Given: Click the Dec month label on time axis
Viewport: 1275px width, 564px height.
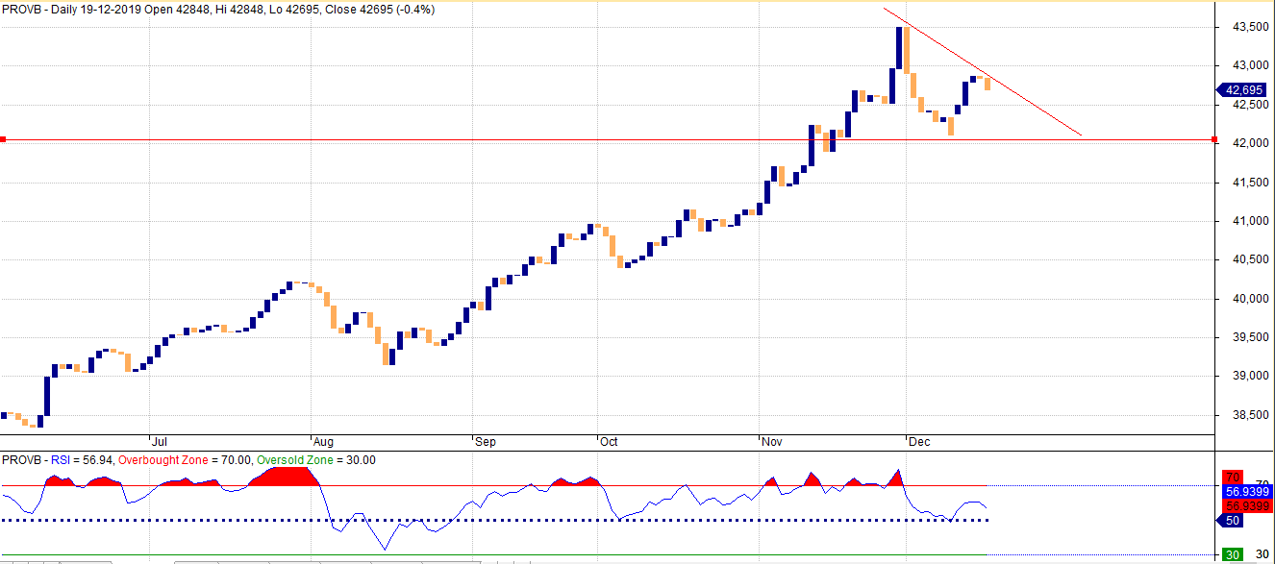Looking at the screenshot, I should [x=920, y=442].
